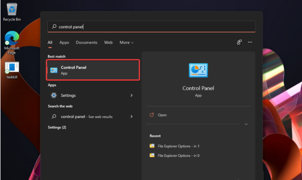Click the Open action icon

[x=152, y=115]
